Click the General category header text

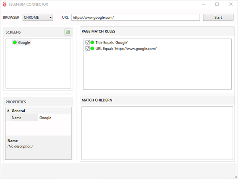[x=18, y=111]
